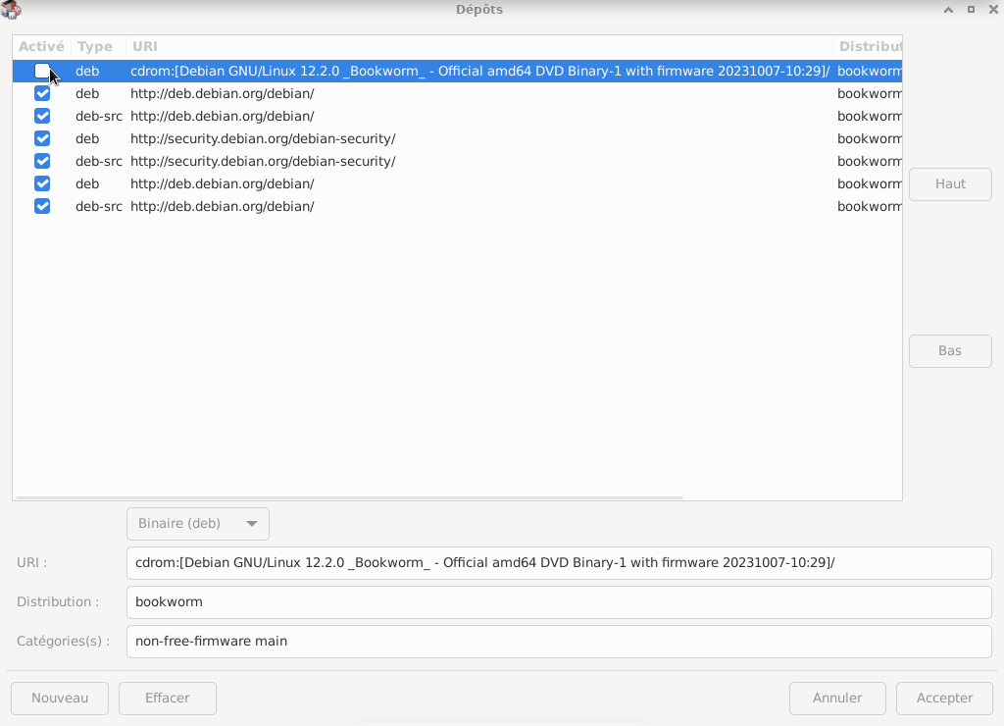Viewport: 1004px width, 726px height.
Task: Move repository down with Bas button
Action: [950, 351]
